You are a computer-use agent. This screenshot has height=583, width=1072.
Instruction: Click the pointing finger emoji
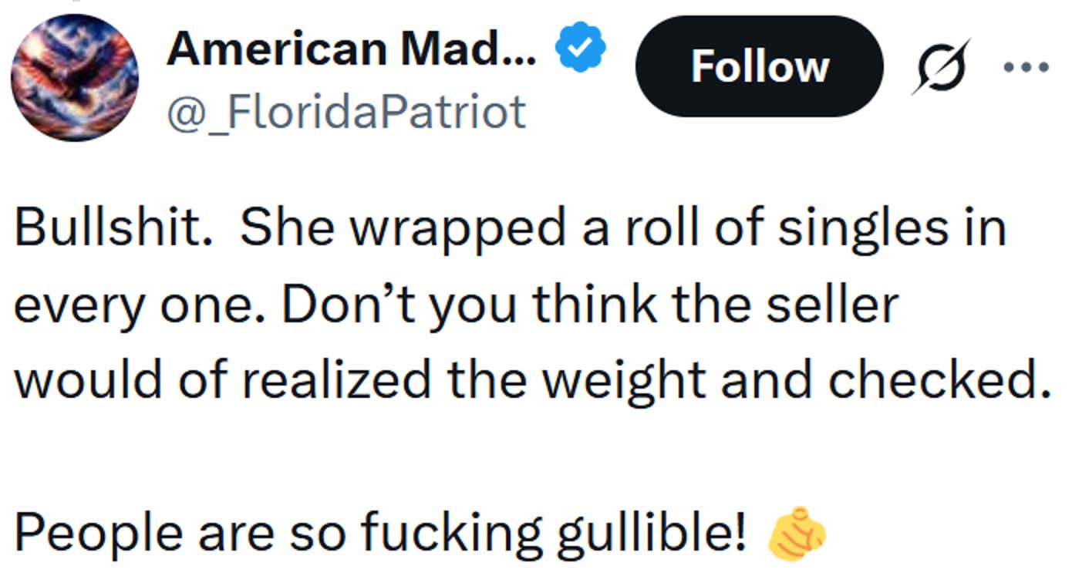[x=797, y=532]
